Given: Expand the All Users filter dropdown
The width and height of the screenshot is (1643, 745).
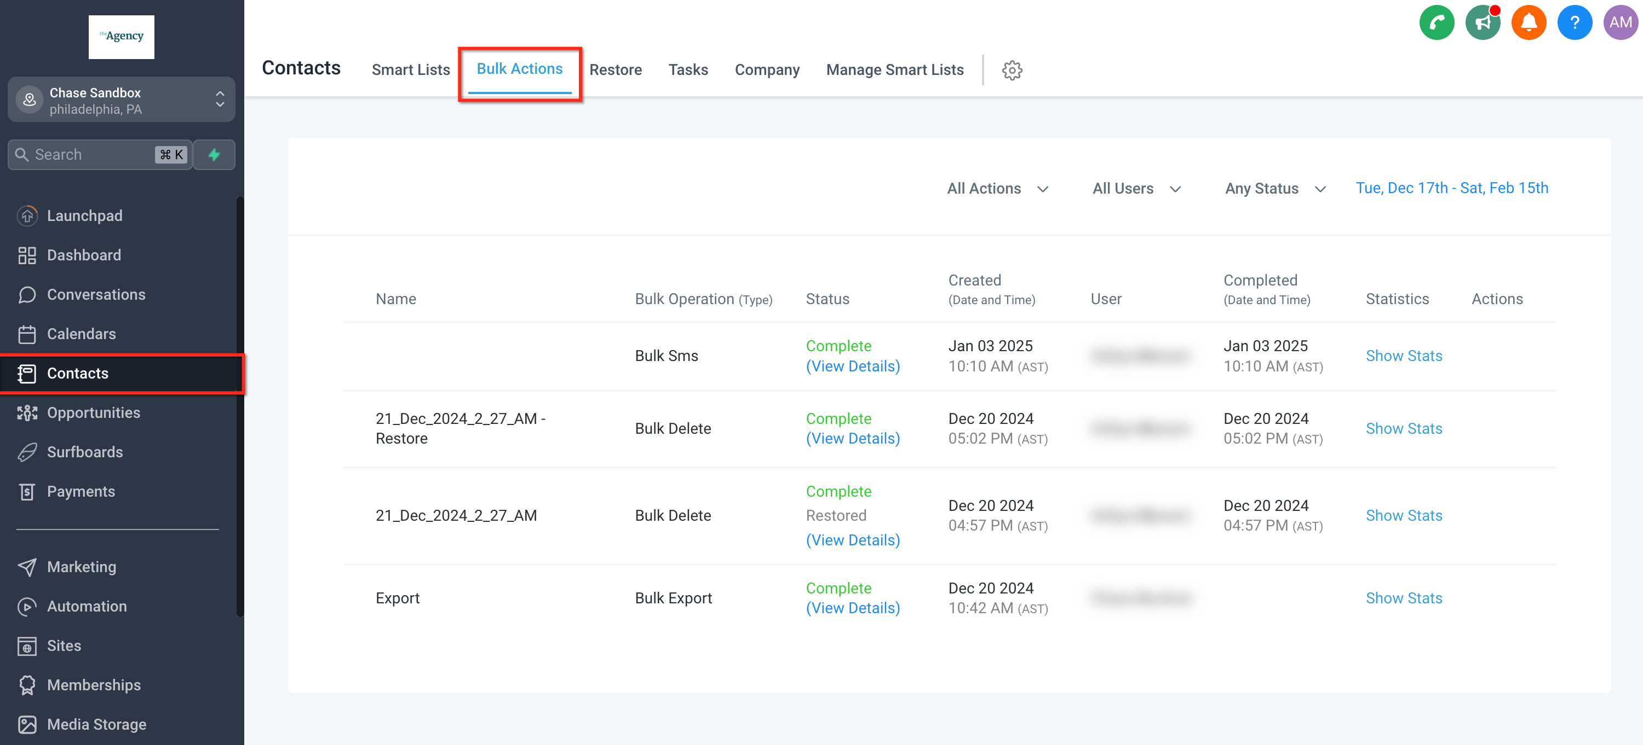Looking at the screenshot, I should point(1136,189).
